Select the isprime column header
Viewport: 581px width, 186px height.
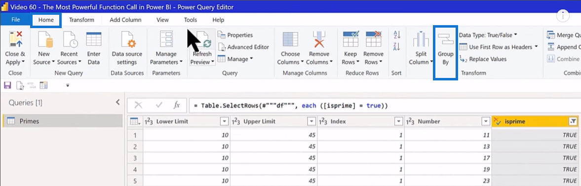(x=536, y=121)
